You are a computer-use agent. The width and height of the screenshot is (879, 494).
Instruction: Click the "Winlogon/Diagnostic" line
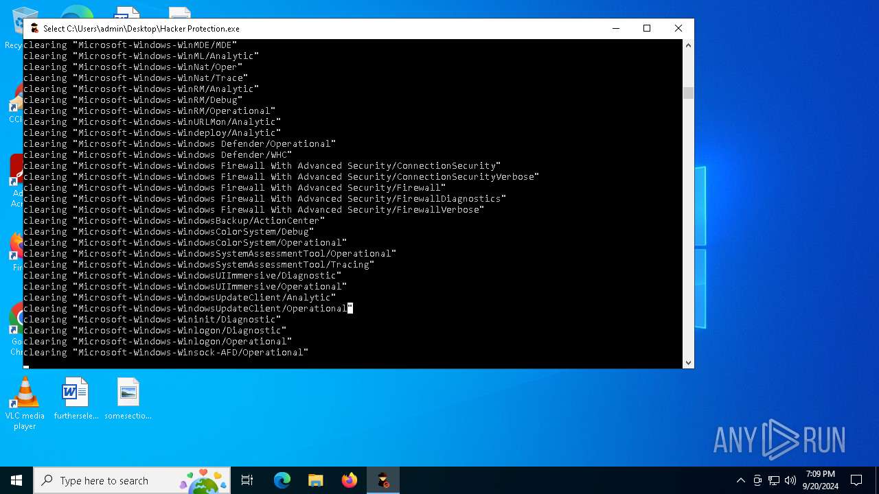coord(155,331)
